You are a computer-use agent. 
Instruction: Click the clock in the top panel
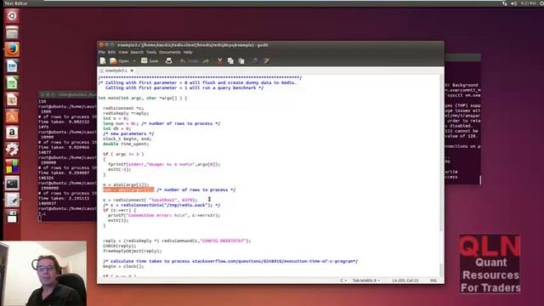[x=529, y=3]
